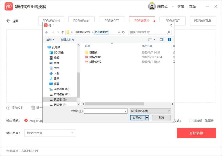Click 添加文件 in main window
222x156 pixels.
point(15,108)
